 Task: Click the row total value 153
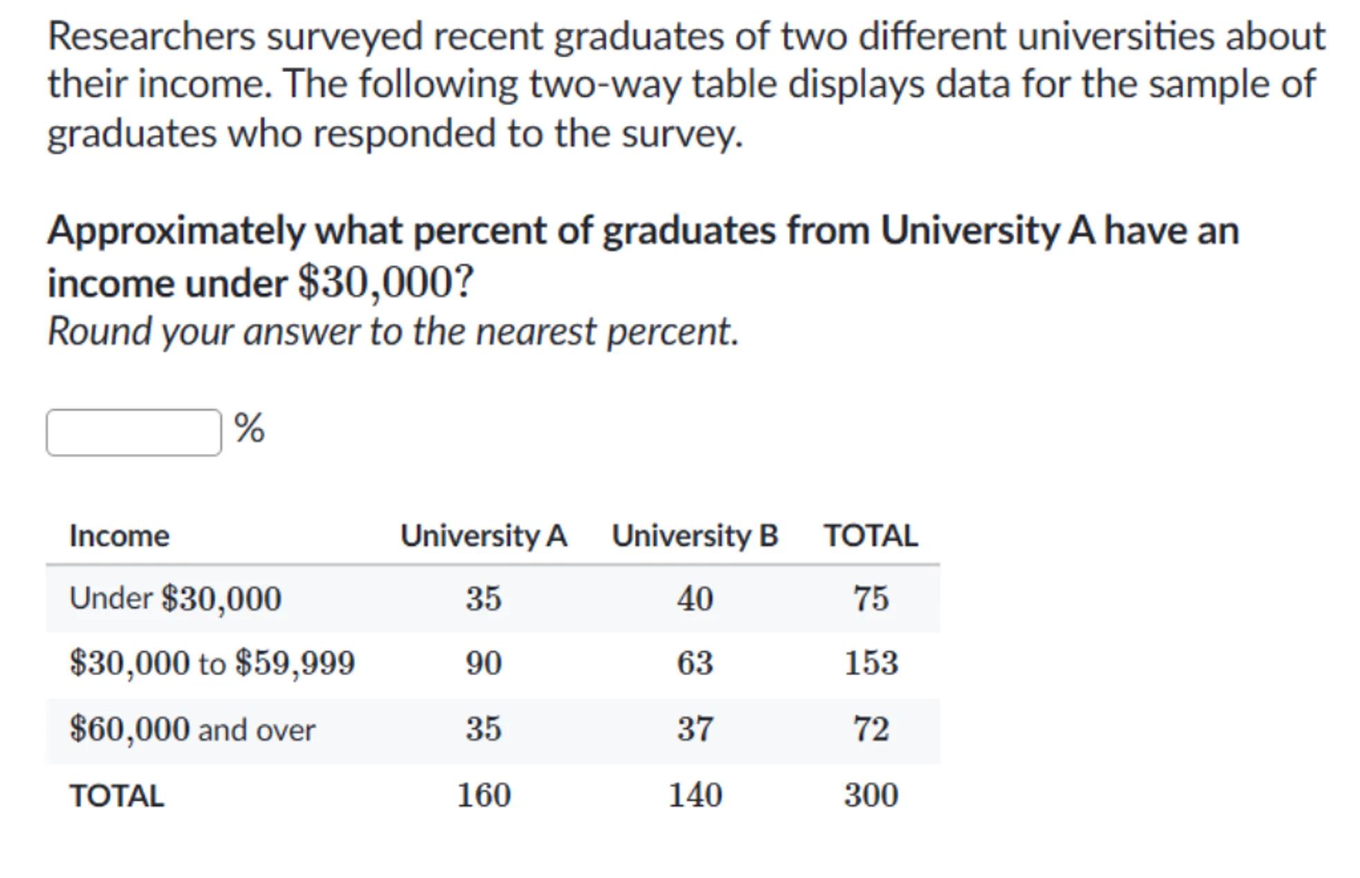click(x=871, y=663)
